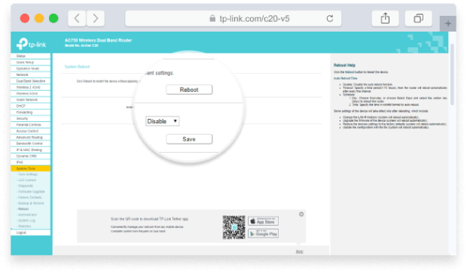This screenshot has width=467, height=273.
Task: Open the Statistics submenu item
Action: coord(24,226)
